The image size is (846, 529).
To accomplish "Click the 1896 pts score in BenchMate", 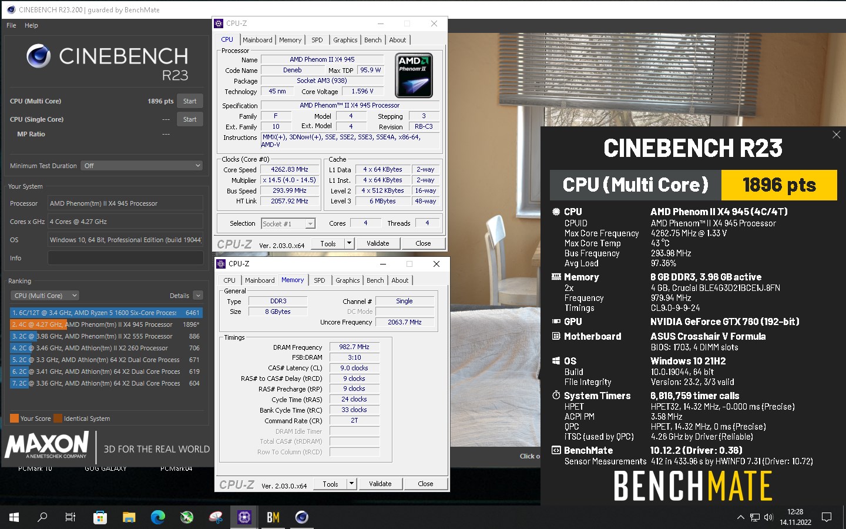I will tap(779, 185).
